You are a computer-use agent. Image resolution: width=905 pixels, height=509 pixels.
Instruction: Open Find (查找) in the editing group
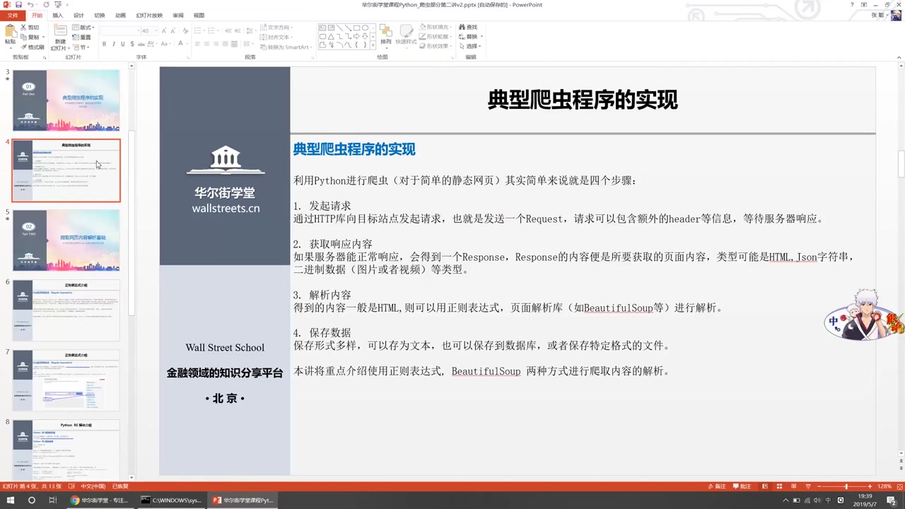(470, 27)
